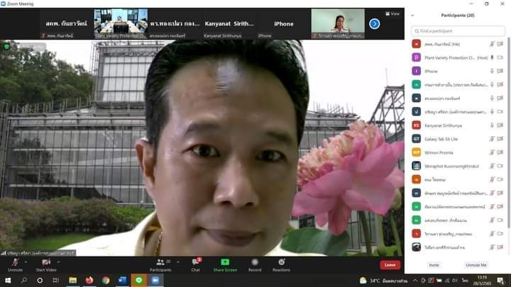Toggle microphone for Kanyanat Sirithunya
The image size is (511, 287).
(492, 125)
